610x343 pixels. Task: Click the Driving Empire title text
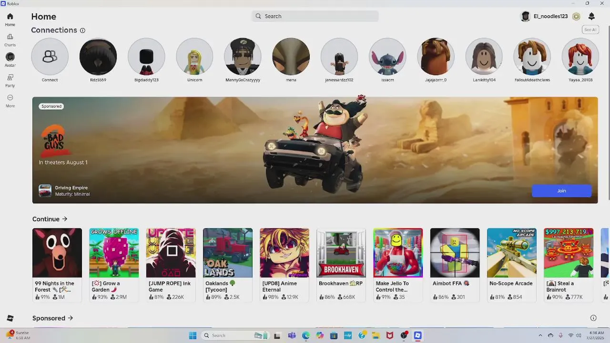[71, 188]
